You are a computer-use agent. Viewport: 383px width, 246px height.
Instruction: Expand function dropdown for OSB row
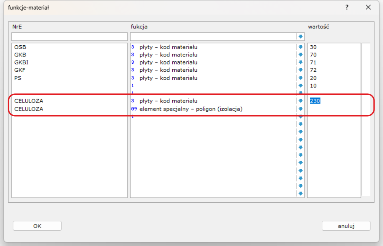301,47
